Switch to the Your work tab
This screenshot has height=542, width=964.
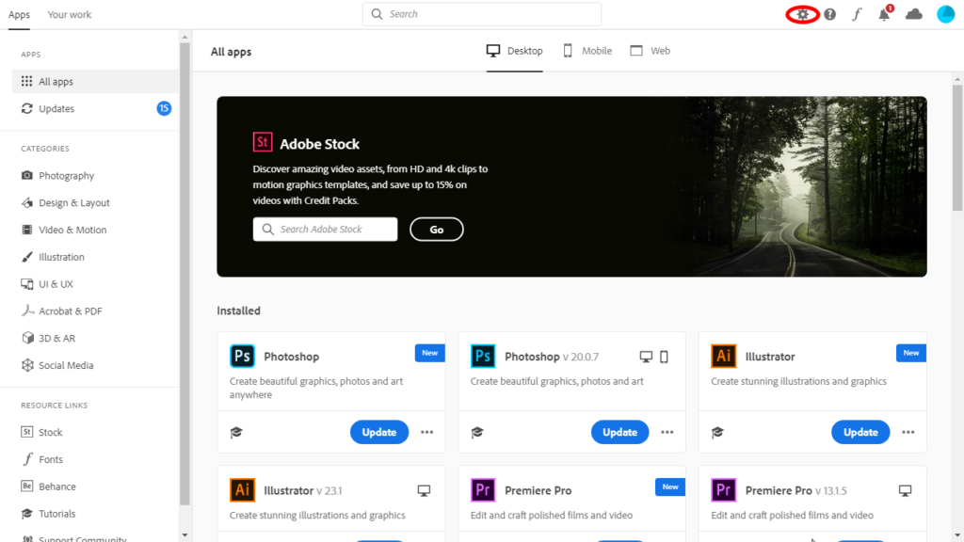[x=70, y=15]
